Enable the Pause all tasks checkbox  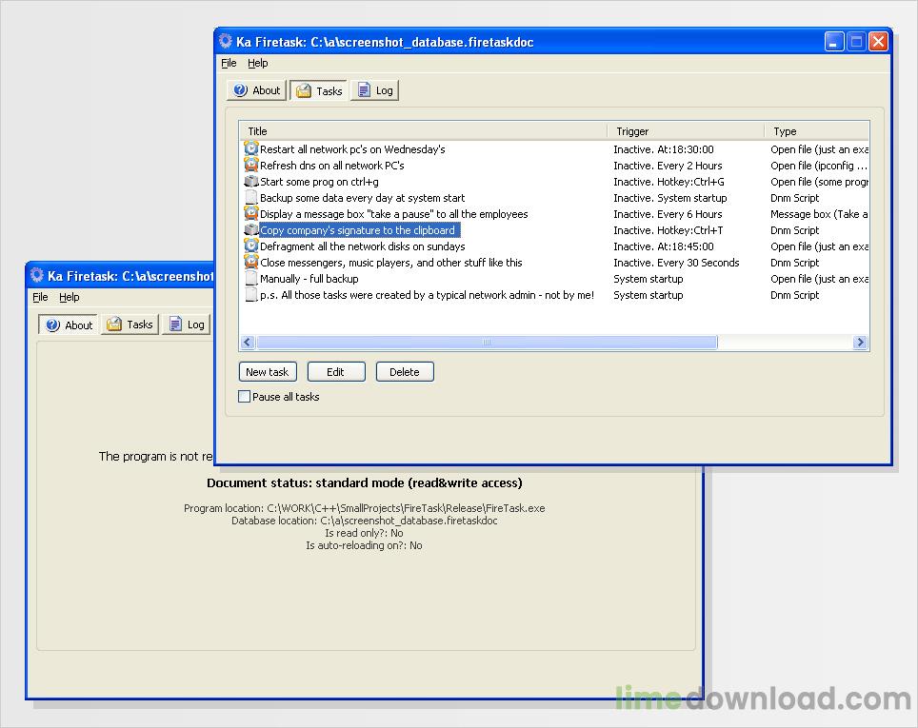[245, 397]
